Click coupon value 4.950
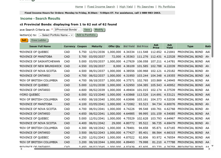 click(83, 99)
